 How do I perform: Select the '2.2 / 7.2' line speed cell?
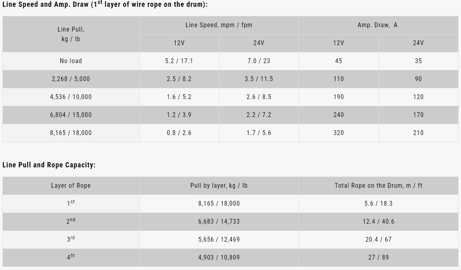coord(259,115)
